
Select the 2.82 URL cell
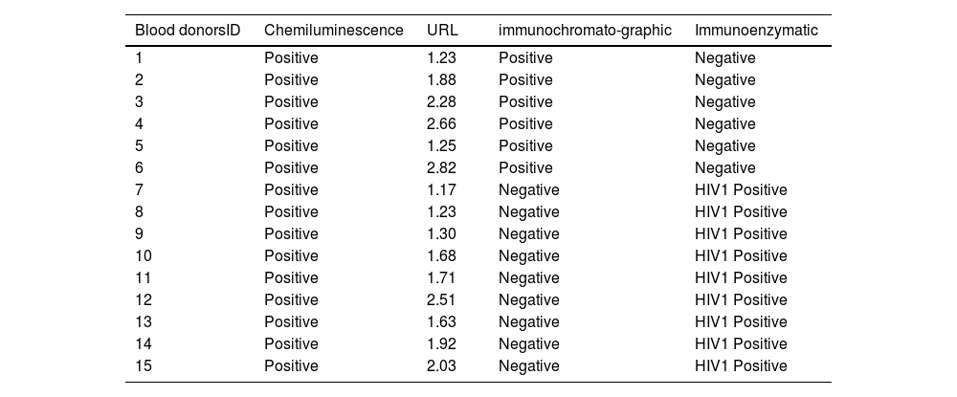pos(441,167)
